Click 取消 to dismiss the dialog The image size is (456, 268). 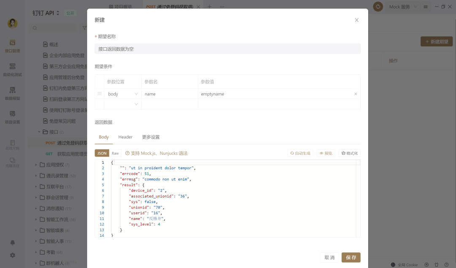(x=328, y=257)
